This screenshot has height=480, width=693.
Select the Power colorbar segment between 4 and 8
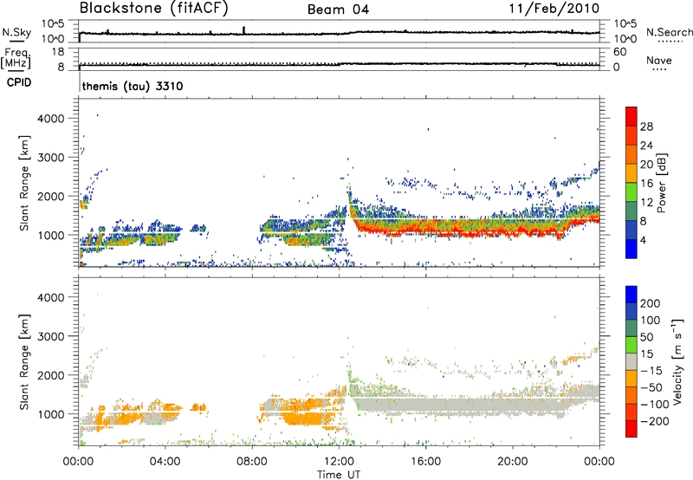click(x=631, y=230)
